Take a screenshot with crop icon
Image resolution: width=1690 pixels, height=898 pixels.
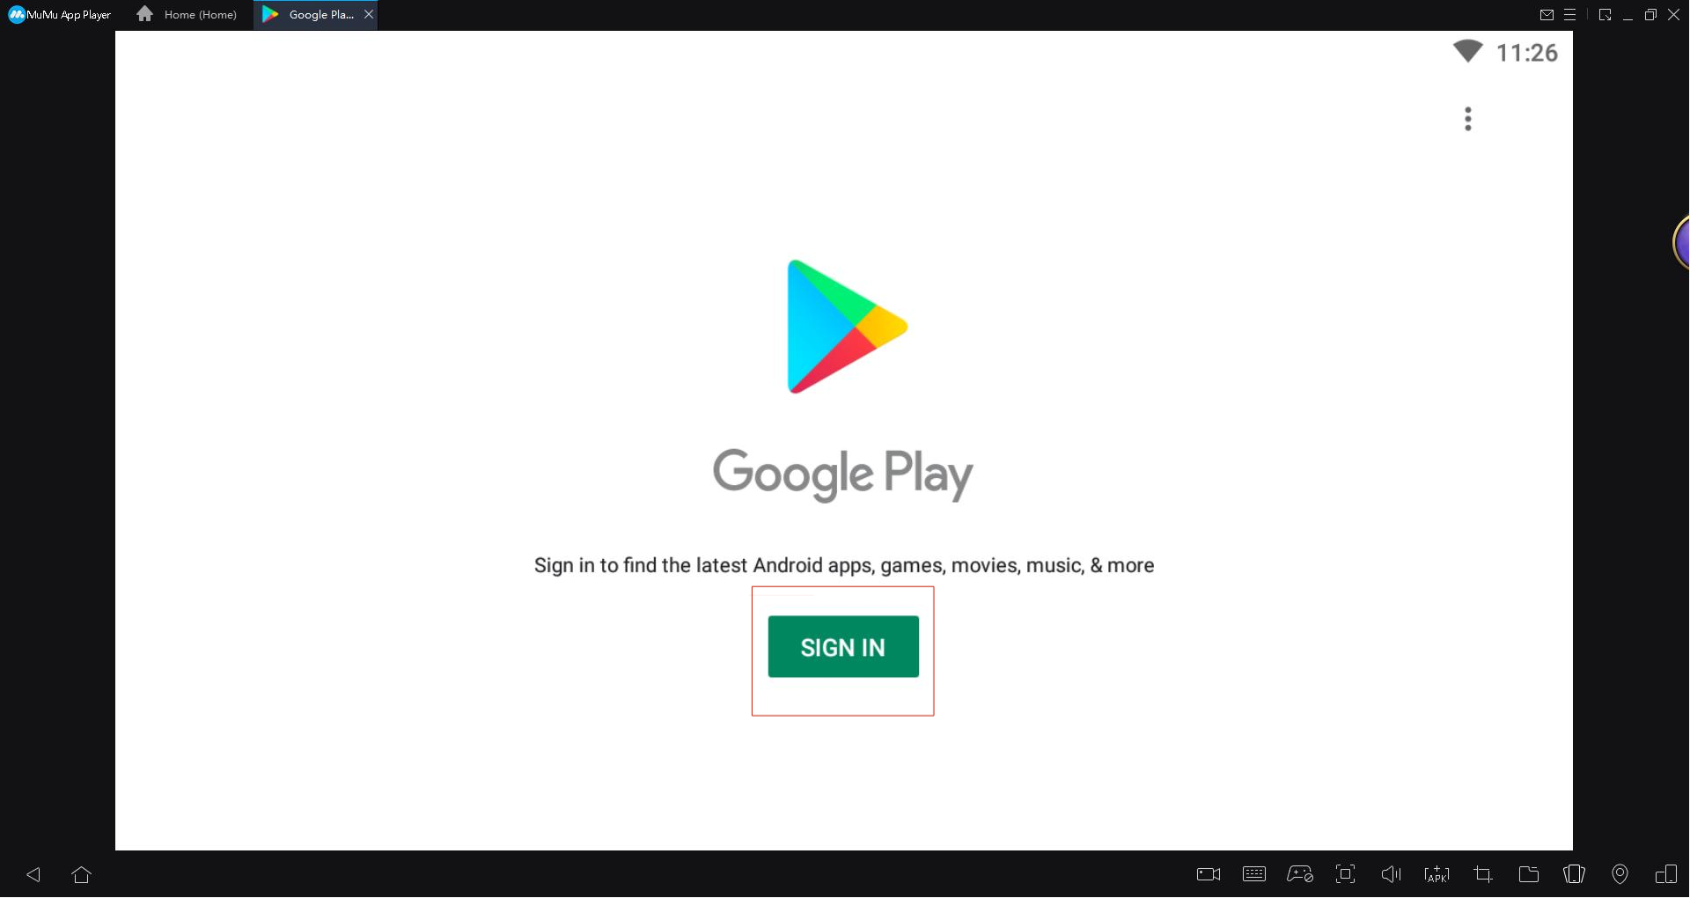coord(1483,874)
